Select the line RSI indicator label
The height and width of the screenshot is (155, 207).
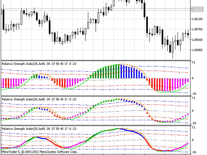39,129
